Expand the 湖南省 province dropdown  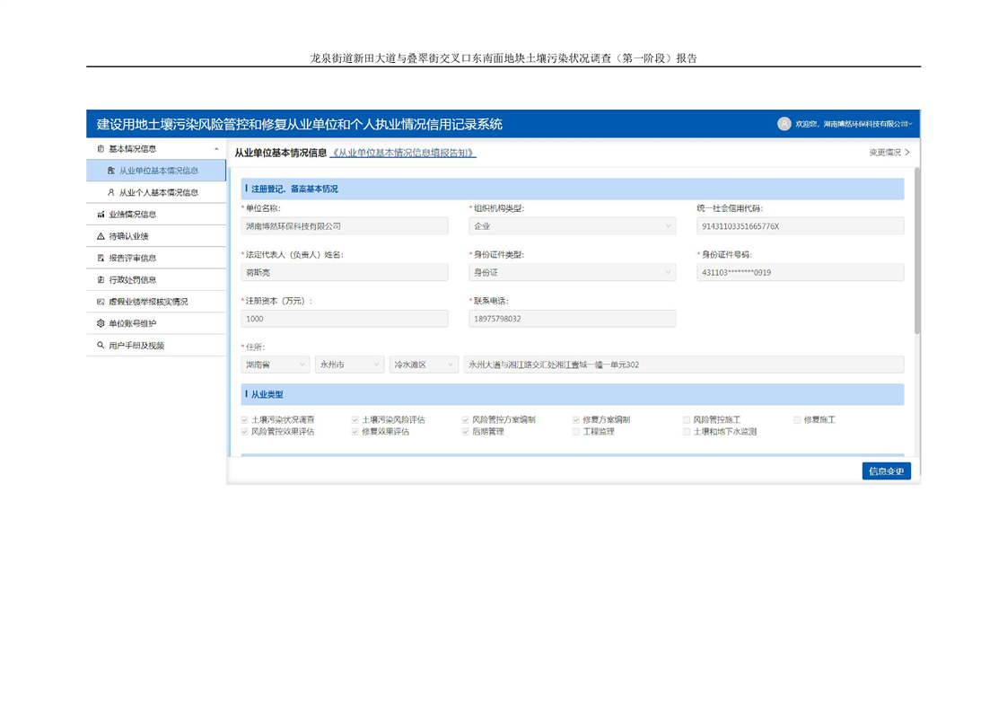(276, 365)
